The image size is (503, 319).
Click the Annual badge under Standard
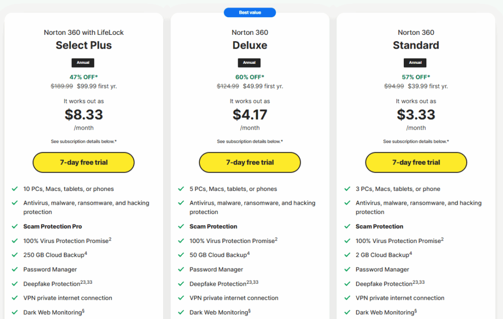[415, 63]
